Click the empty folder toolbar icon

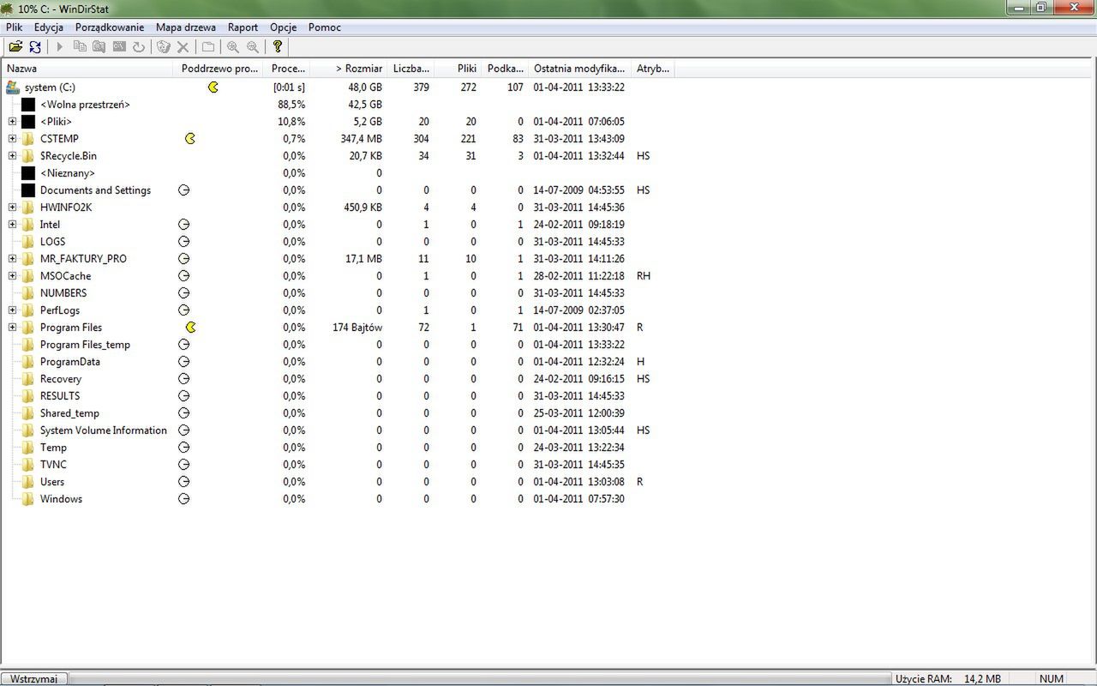(x=208, y=47)
